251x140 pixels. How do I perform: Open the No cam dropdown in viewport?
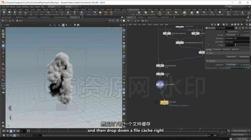[x=117, y=29]
